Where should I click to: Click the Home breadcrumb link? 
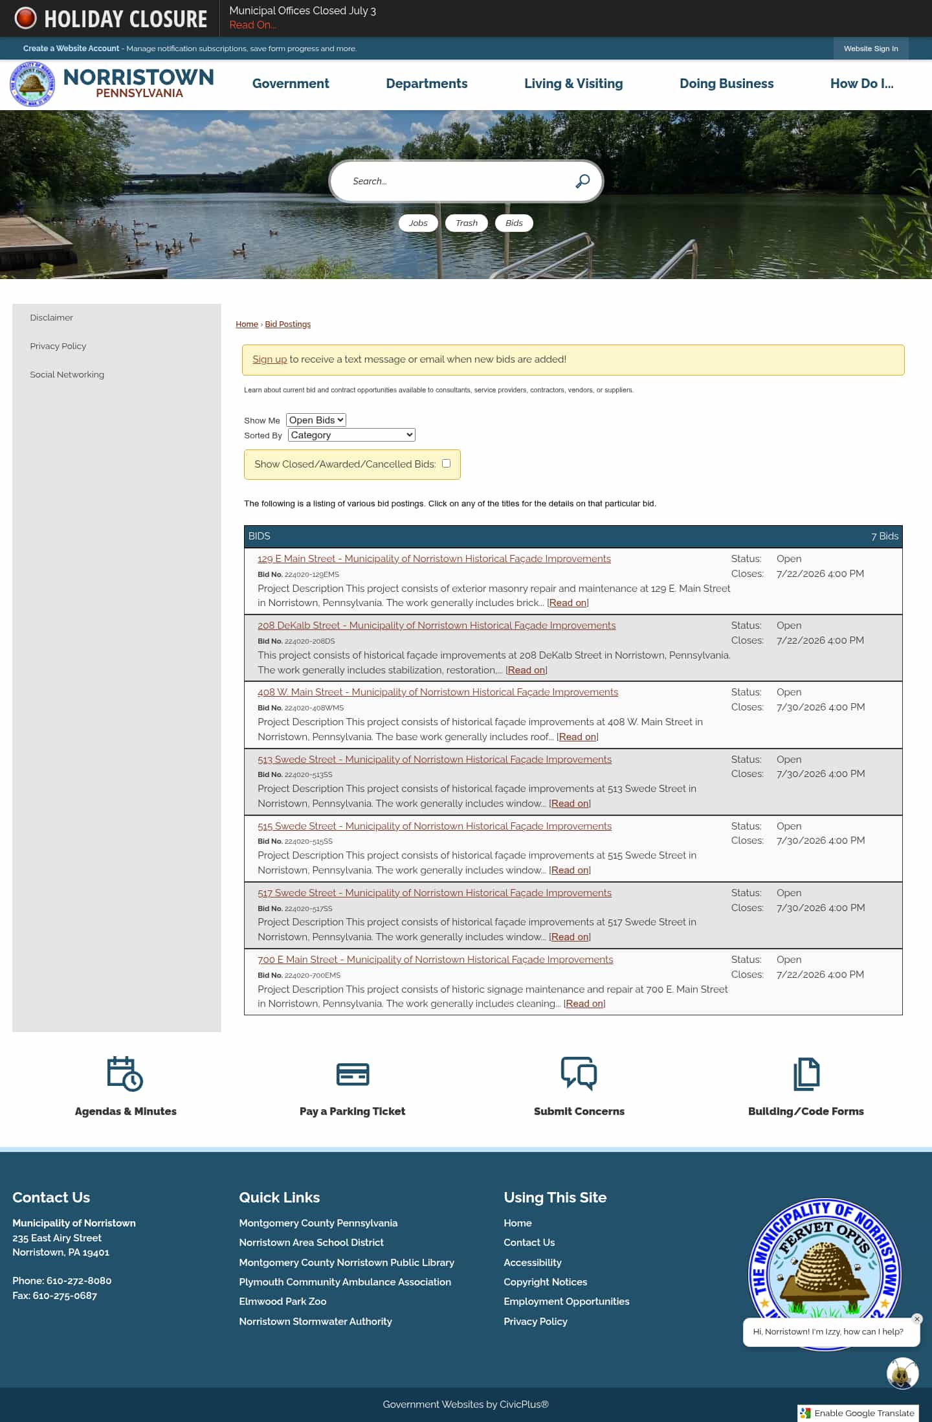[247, 324]
